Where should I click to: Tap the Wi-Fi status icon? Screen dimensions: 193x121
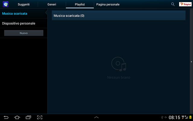click(183, 117)
